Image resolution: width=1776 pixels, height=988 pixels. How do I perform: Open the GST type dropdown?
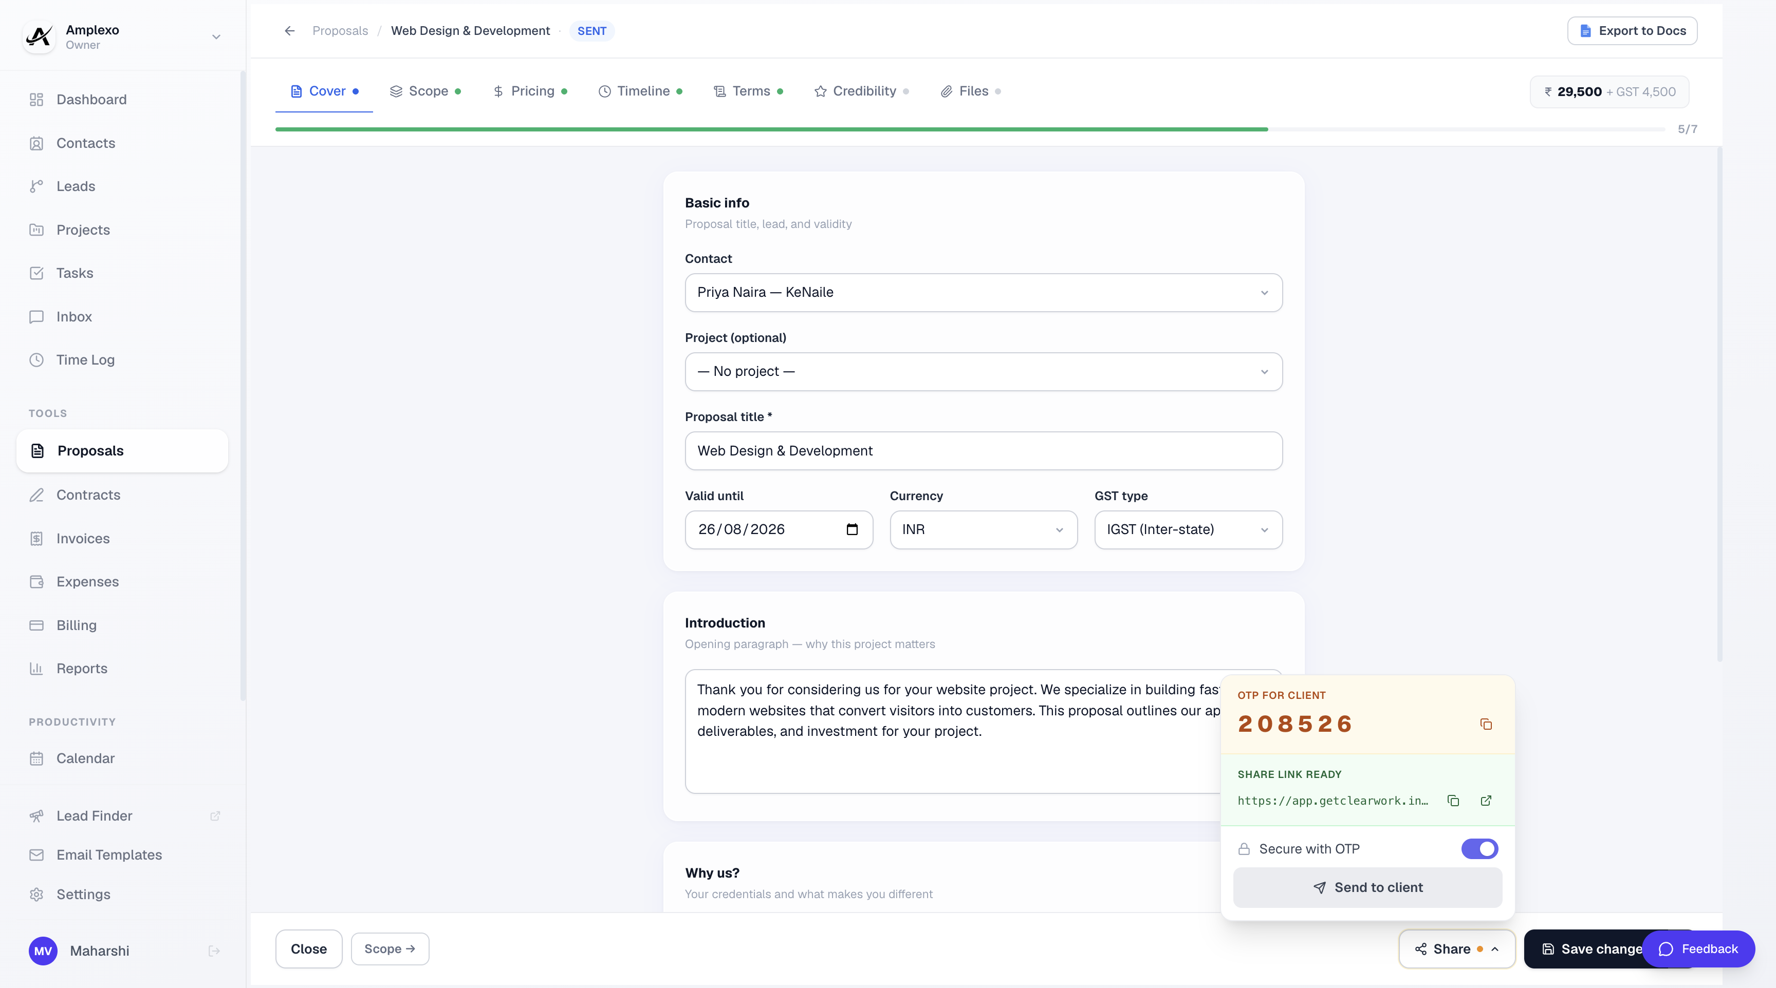coord(1188,530)
